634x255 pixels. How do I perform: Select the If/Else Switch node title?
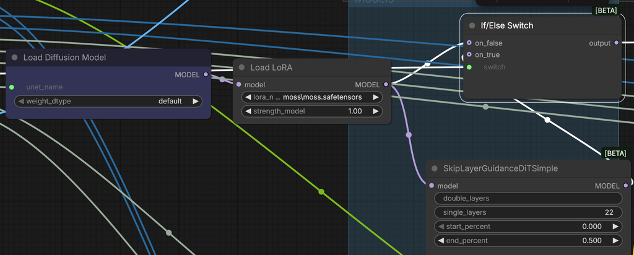[506, 25]
